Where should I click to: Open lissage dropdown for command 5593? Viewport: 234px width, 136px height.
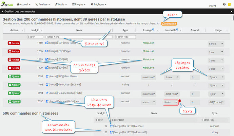pyautogui.click(x=149, y=77)
